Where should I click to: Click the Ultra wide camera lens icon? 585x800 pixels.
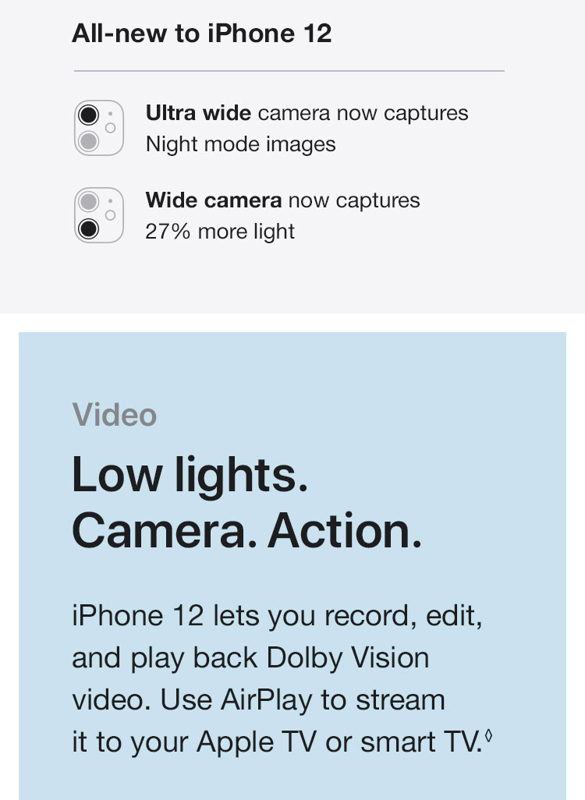tap(99, 128)
